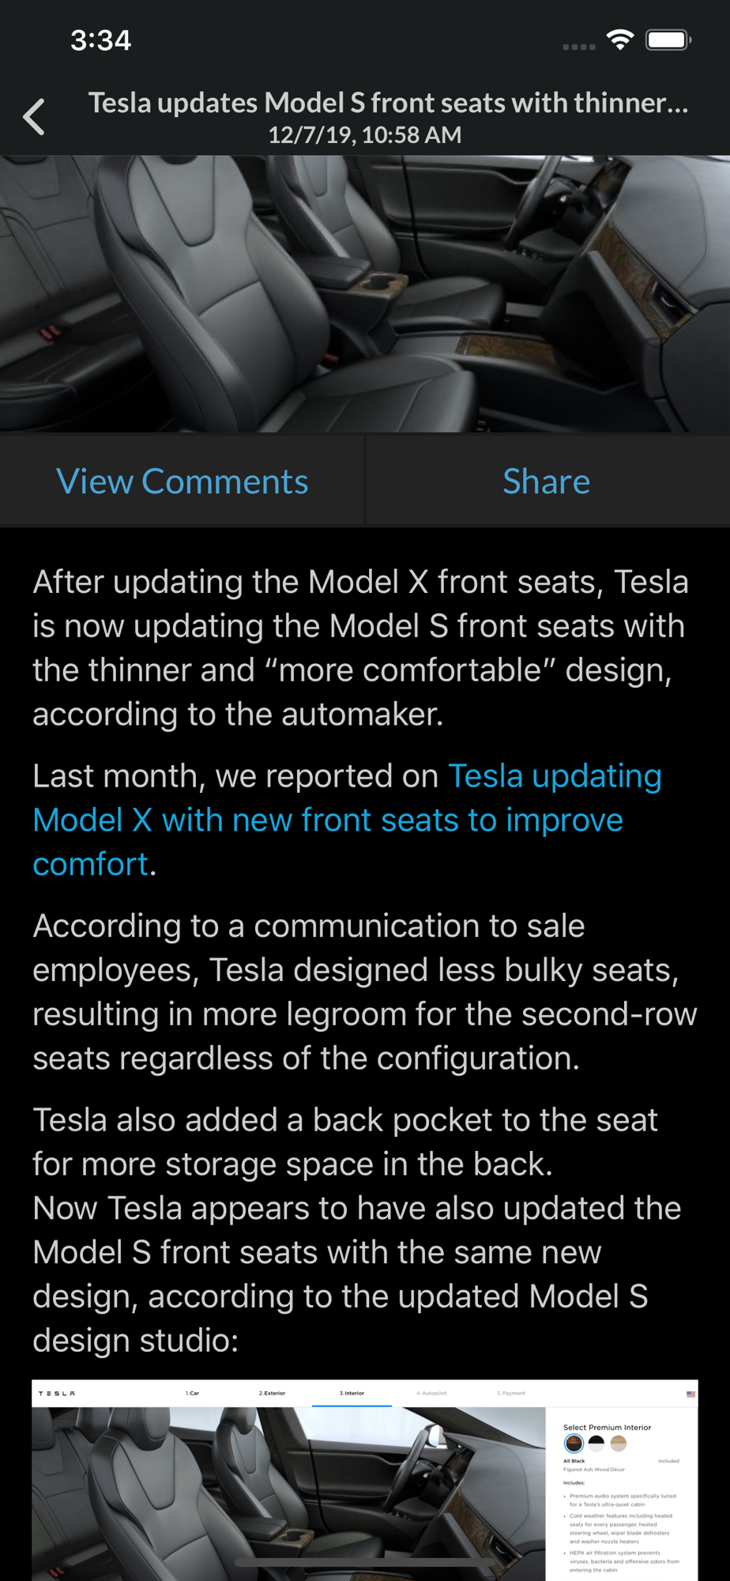The image size is (730, 1581).
Task: Open View Comments
Action: (x=182, y=481)
